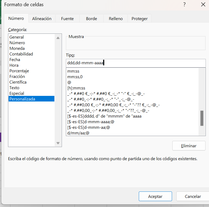Open the help question mark icon

pos(184,5)
